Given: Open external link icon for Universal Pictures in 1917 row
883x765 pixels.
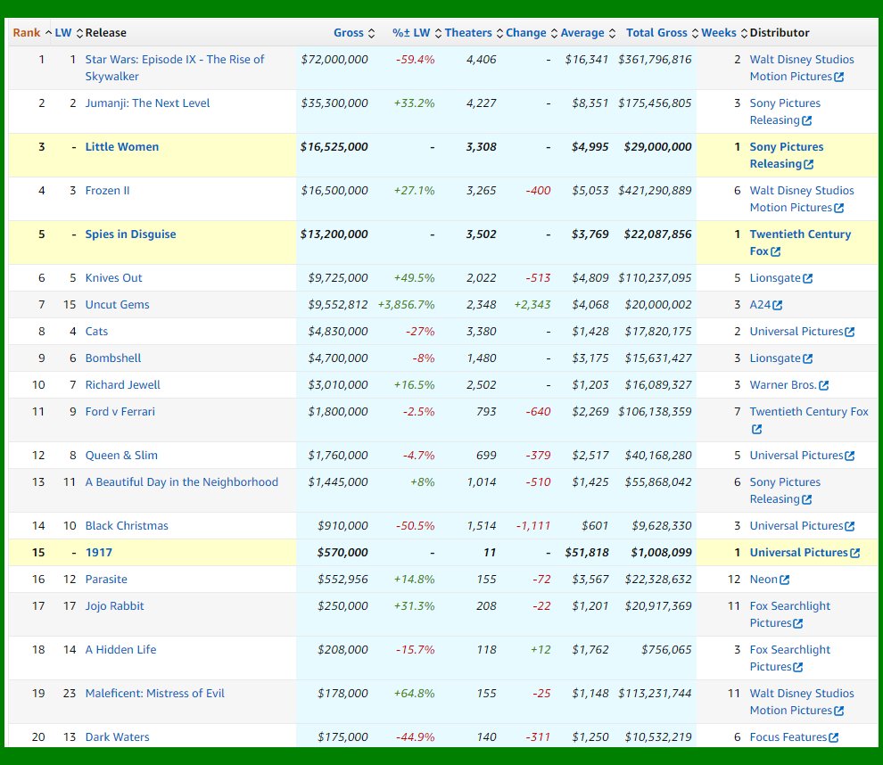Looking at the screenshot, I should 854,553.
